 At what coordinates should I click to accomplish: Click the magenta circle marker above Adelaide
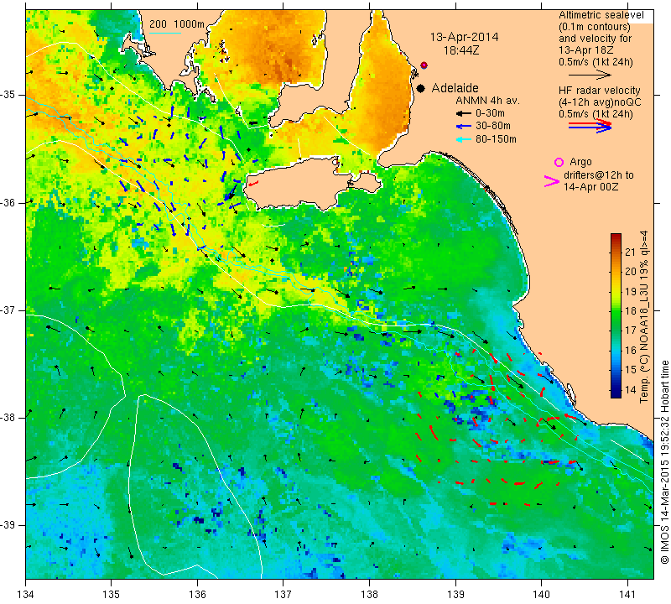tap(424, 65)
